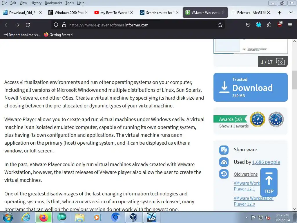The height and width of the screenshot is (223, 297).
Task: Open the History menu
Action: coord(36,3)
